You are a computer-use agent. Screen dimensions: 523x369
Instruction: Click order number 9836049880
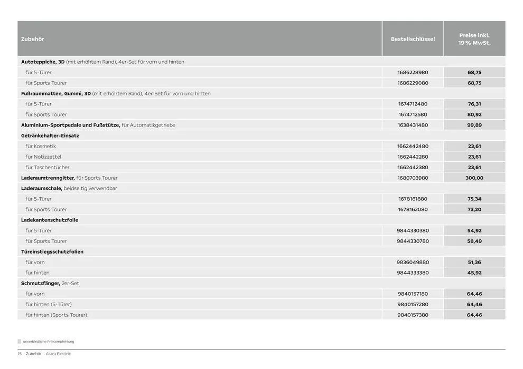pos(413,262)
